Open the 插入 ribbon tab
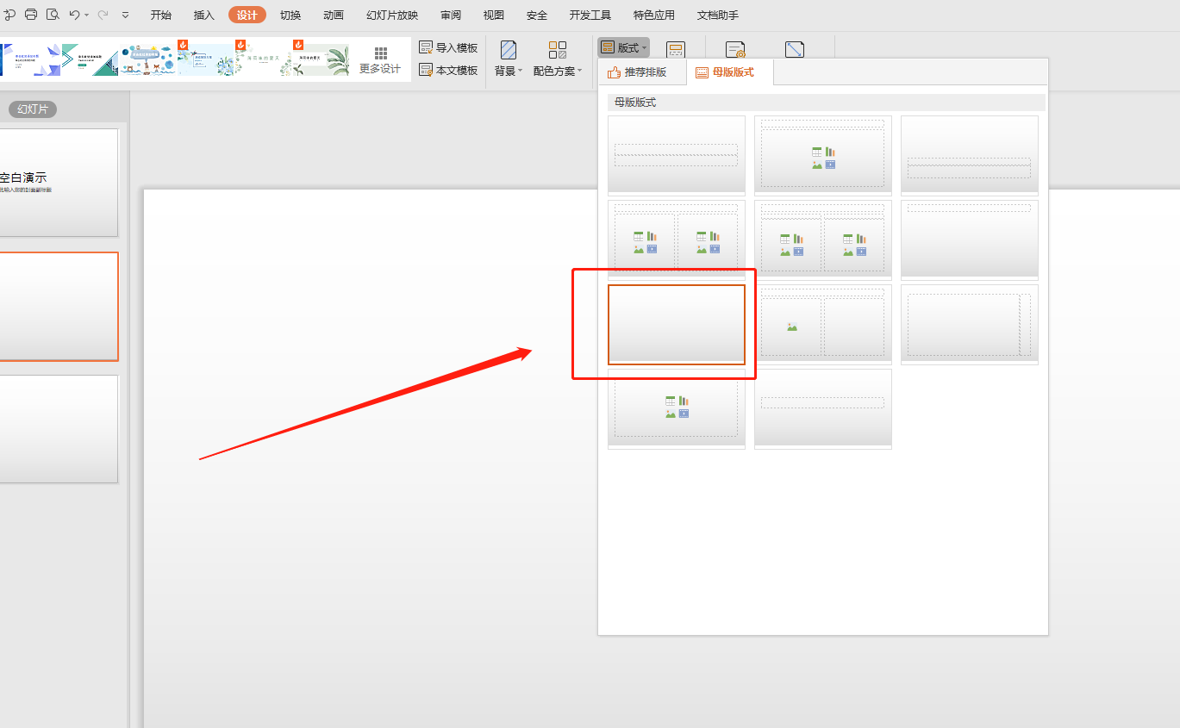Screen dimensions: 1180x728 point(204,15)
